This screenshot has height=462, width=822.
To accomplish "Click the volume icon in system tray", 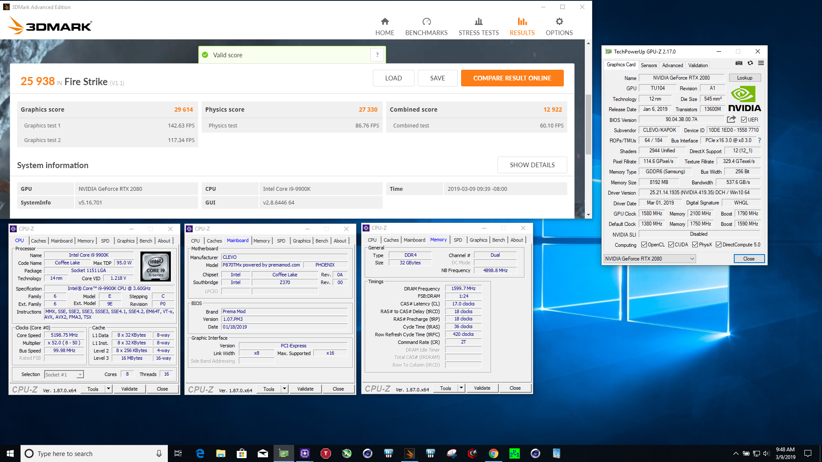I will (x=766, y=453).
